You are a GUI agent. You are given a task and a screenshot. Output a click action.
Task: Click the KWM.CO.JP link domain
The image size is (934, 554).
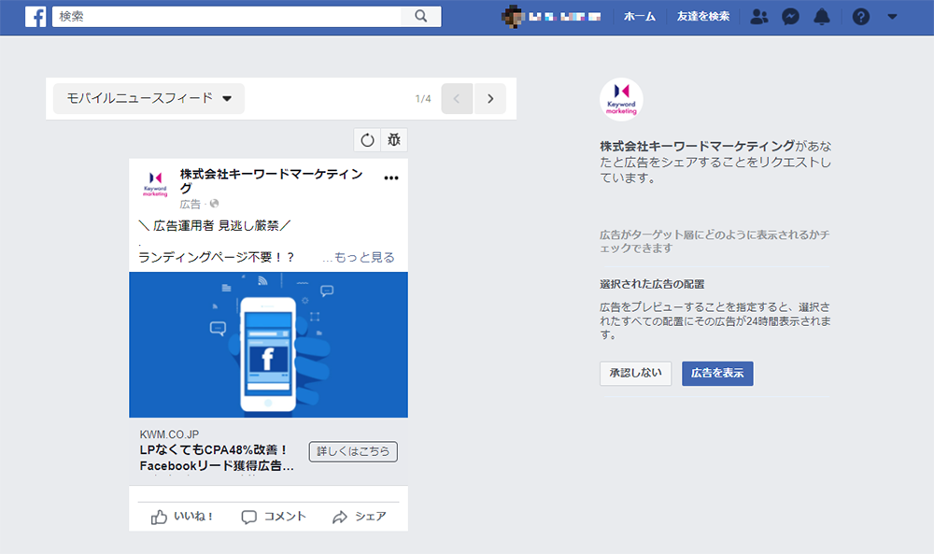coord(169,434)
